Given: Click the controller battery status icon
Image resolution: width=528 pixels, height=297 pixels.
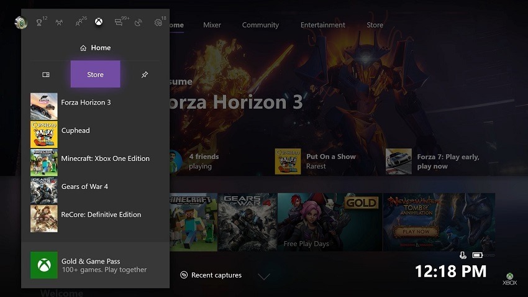Looking at the screenshot, I should (x=478, y=255).
